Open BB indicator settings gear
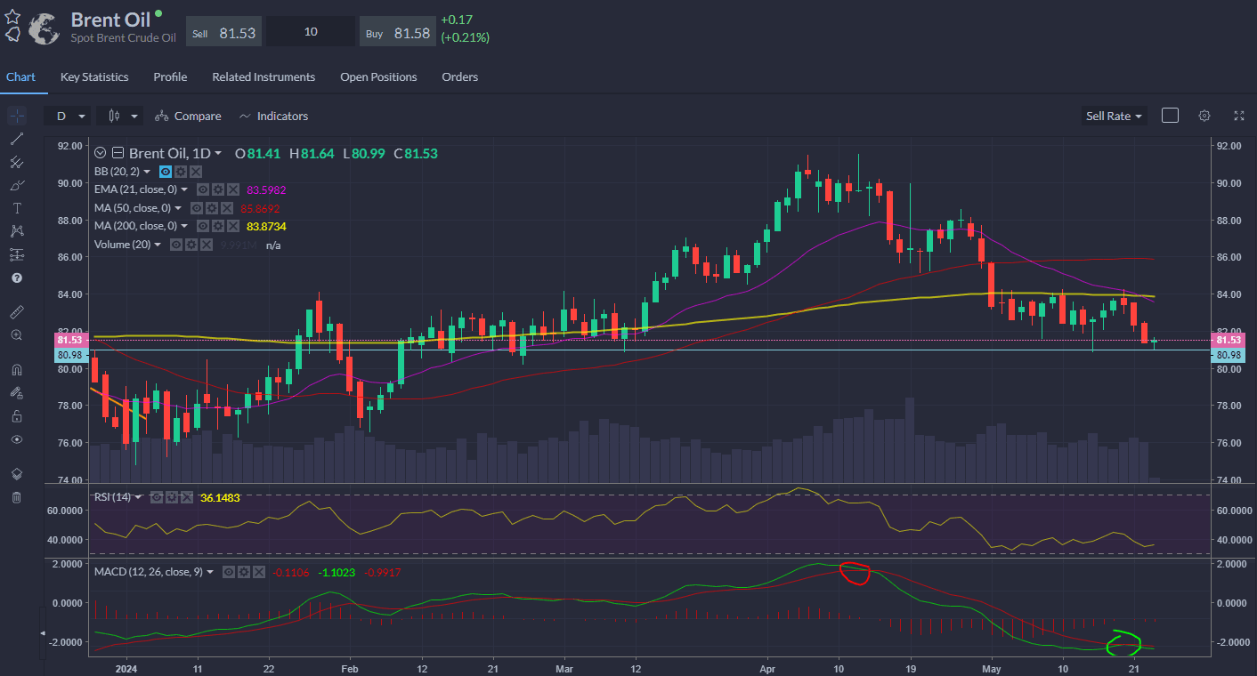This screenshot has width=1257, height=676. tap(181, 172)
